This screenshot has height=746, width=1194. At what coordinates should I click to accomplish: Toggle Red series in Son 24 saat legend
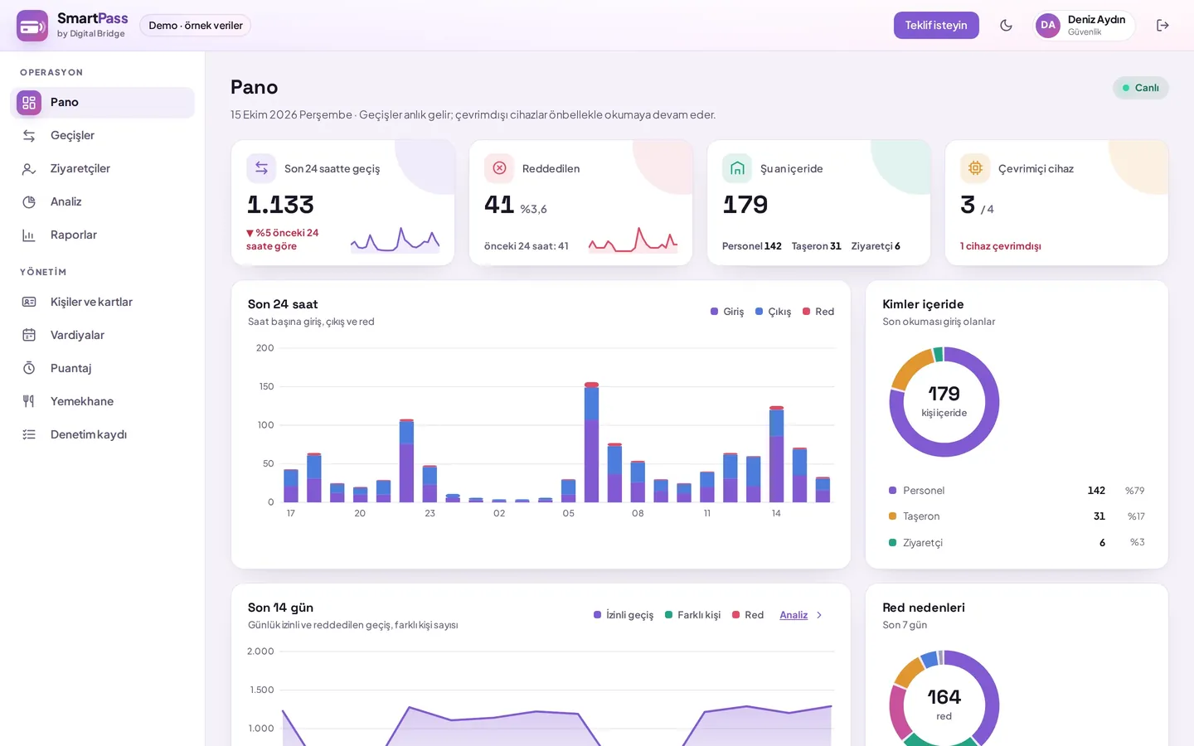(818, 312)
